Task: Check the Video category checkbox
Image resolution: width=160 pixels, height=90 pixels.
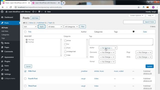Action: pyautogui.click(x=65, y=55)
